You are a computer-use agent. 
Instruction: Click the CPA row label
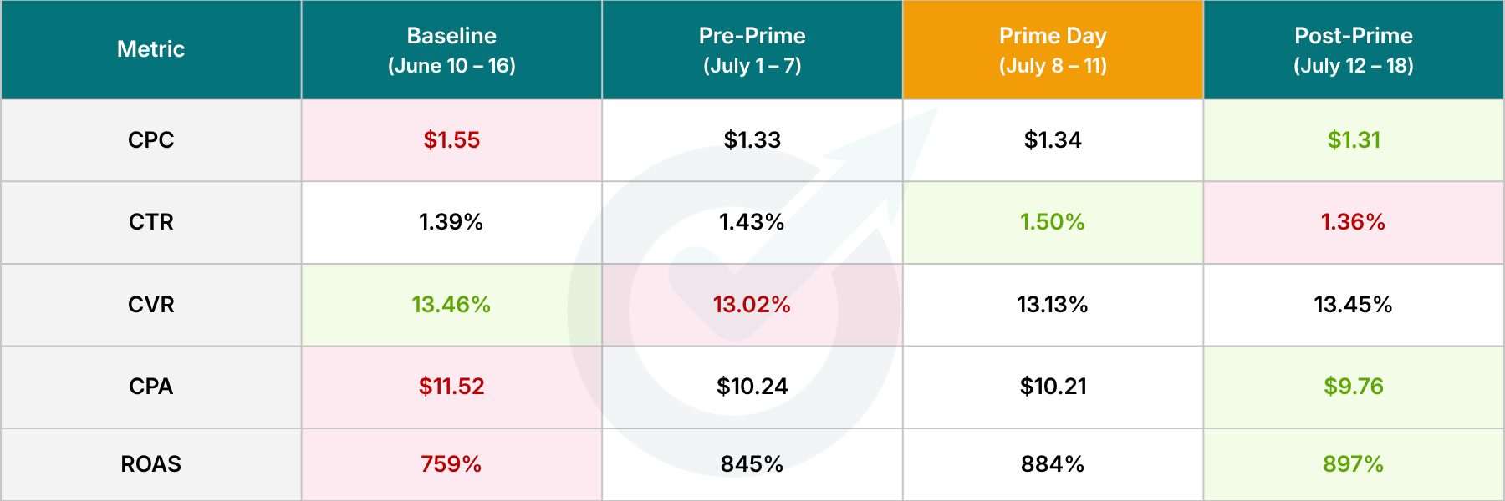[150, 387]
